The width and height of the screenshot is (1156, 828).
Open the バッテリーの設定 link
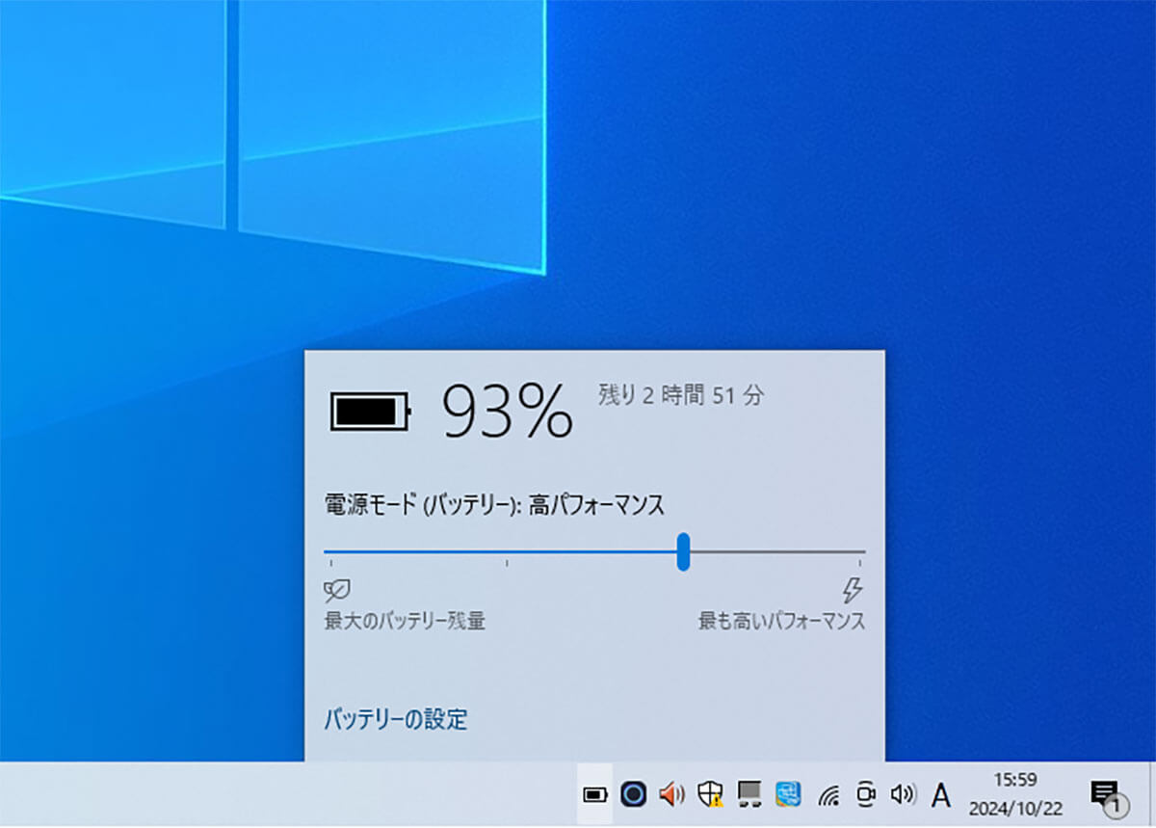coord(395,719)
